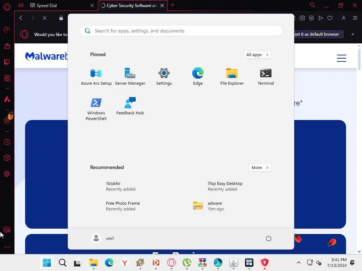Open Free Photo Frame recommended item

tap(123, 206)
